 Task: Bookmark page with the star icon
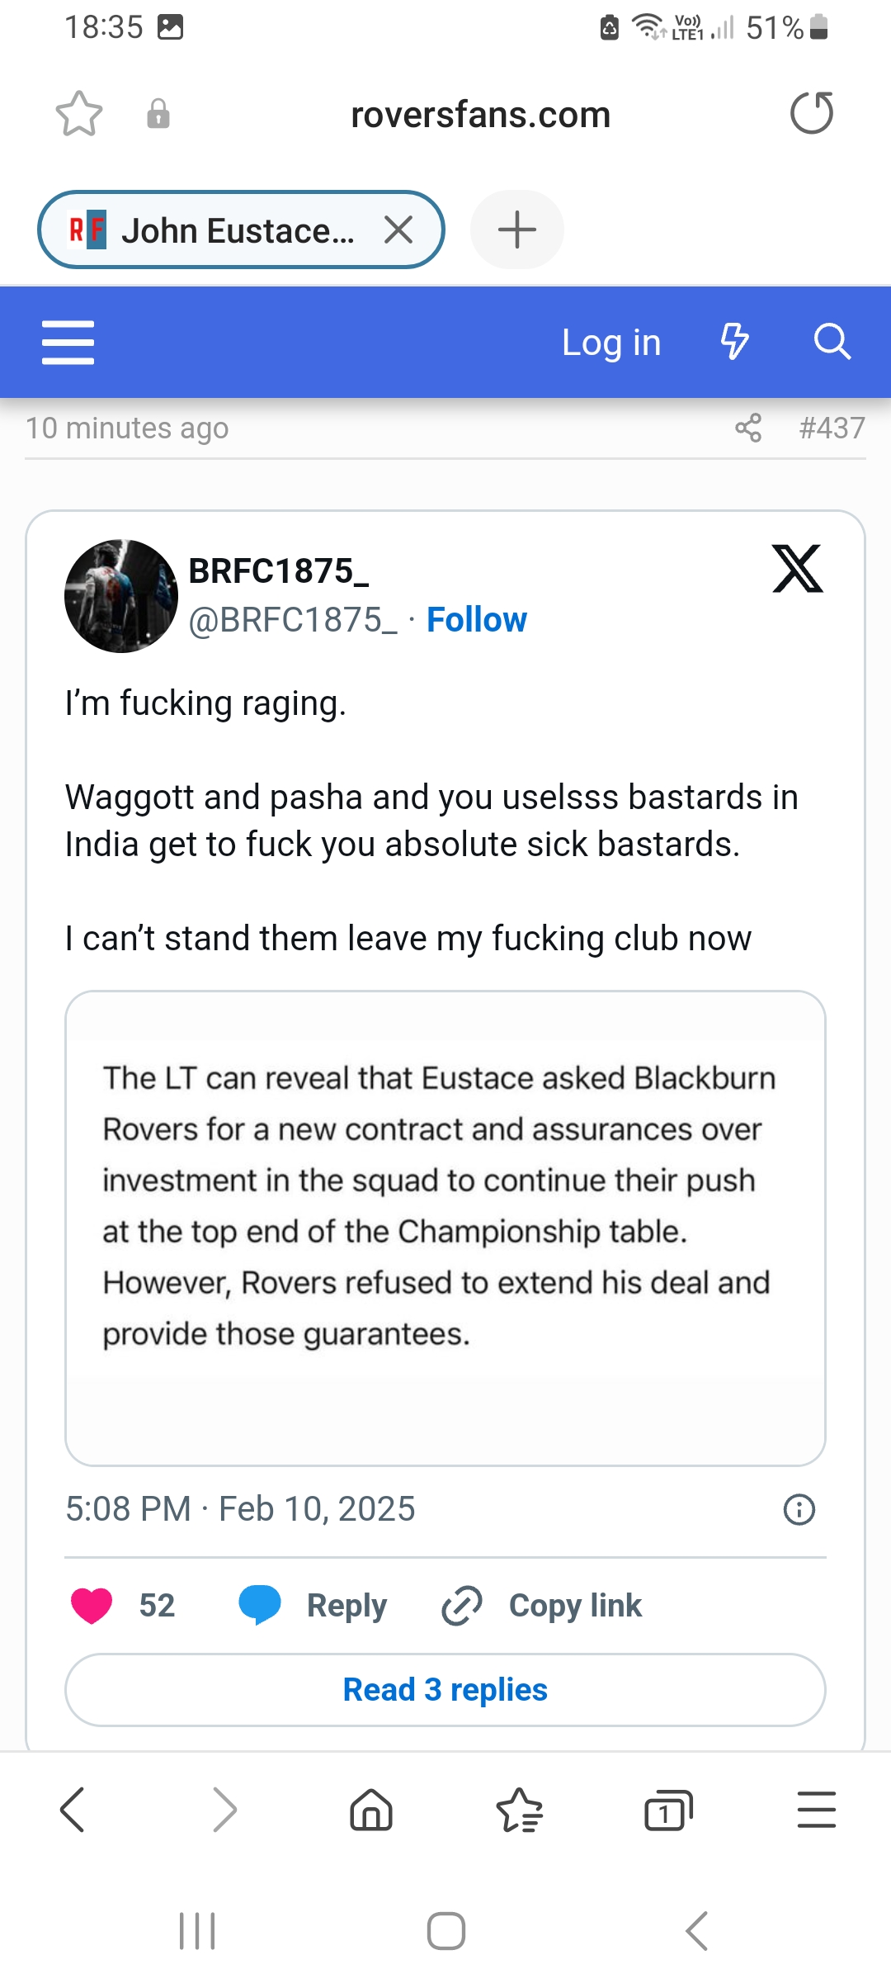[x=79, y=114]
